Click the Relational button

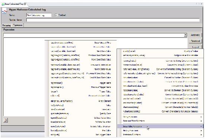195,41
